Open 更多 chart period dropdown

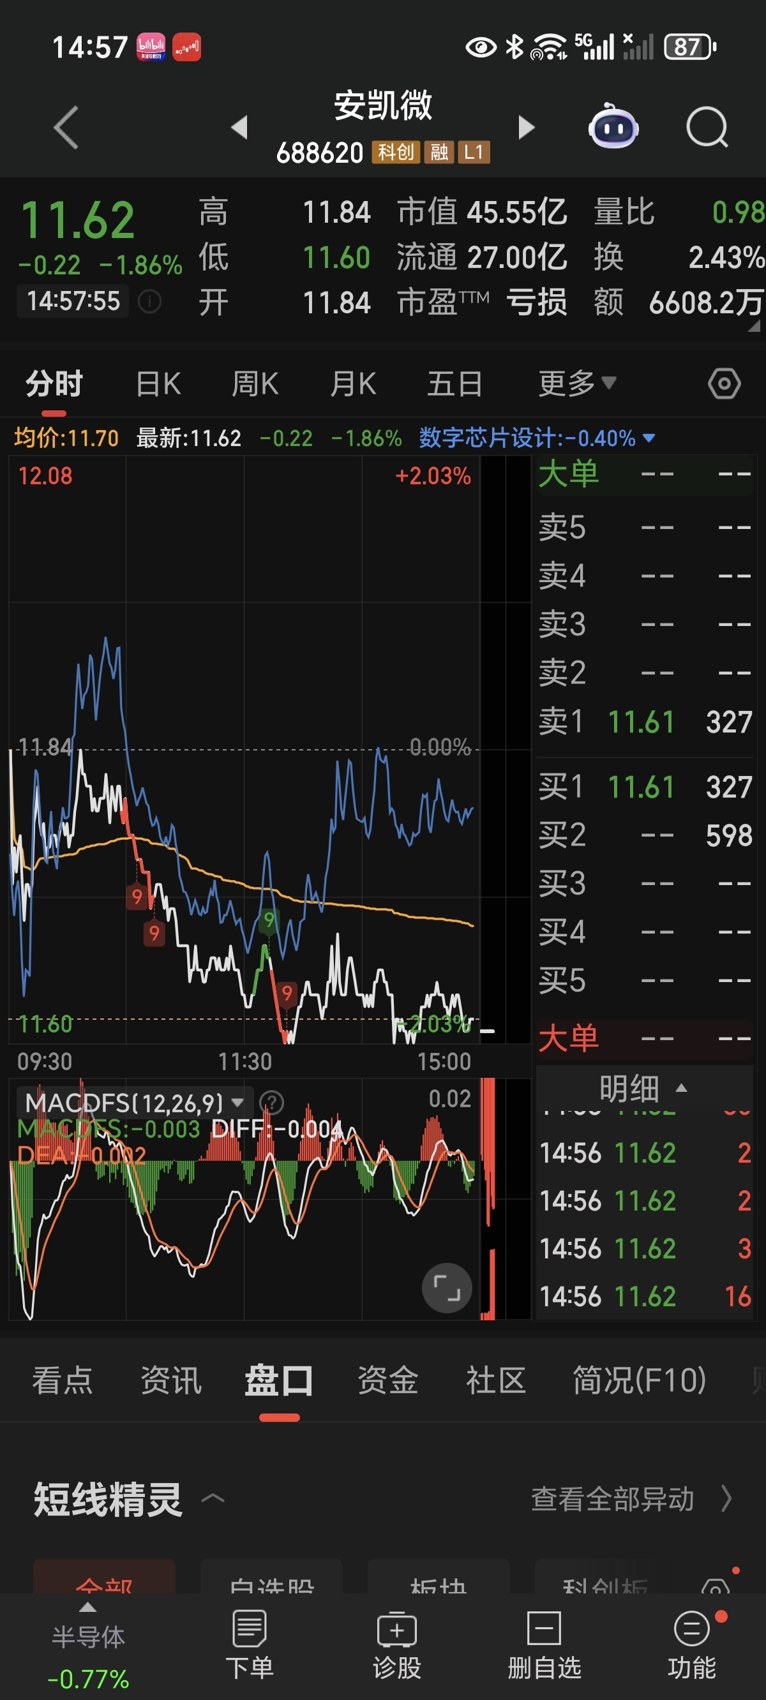pyautogui.click(x=576, y=384)
